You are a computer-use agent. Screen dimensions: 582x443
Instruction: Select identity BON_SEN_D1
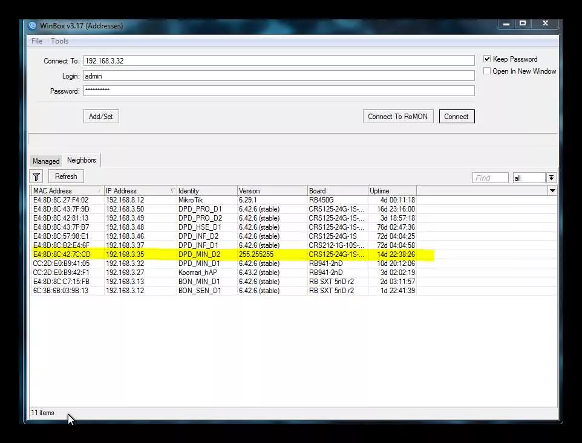(200, 291)
